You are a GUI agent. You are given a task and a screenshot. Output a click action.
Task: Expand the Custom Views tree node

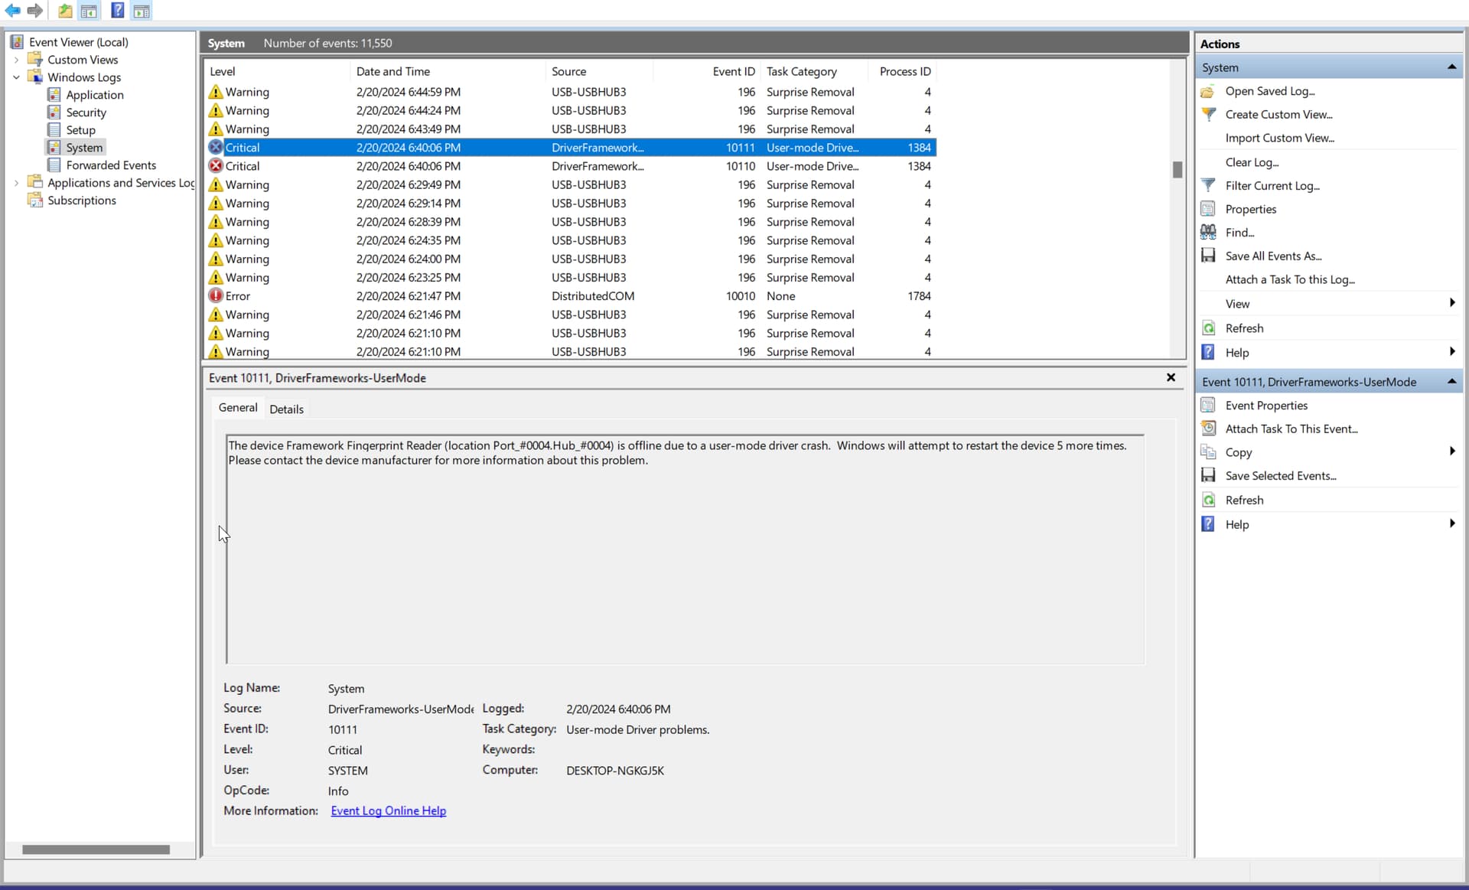point(16,60)
